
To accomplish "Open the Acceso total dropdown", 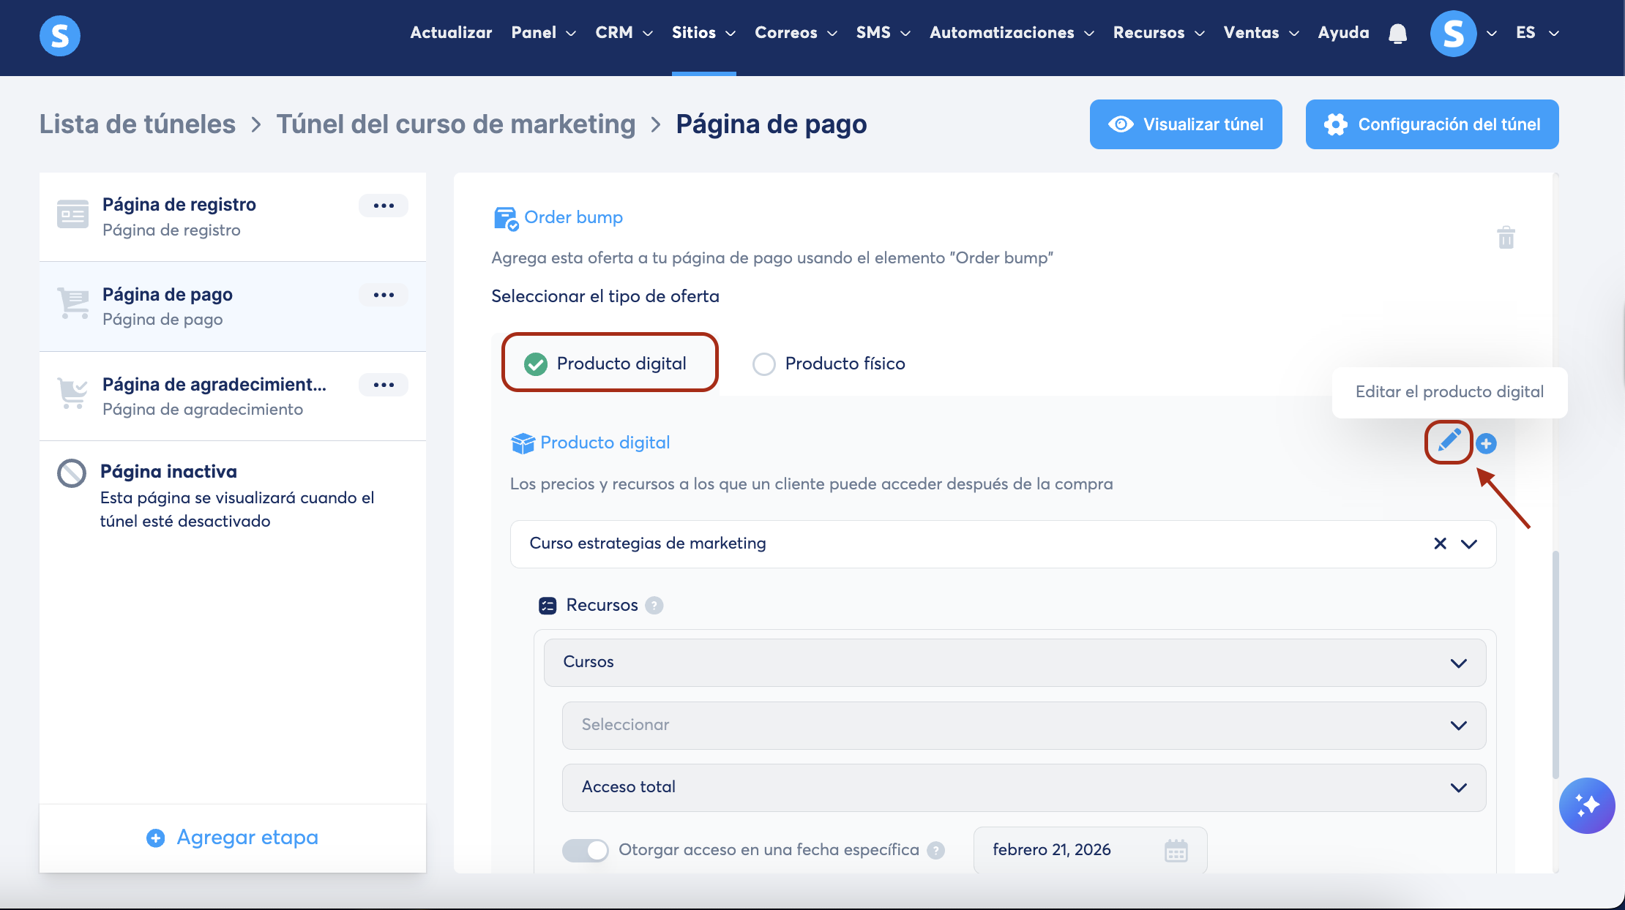I will point(1023,788).
